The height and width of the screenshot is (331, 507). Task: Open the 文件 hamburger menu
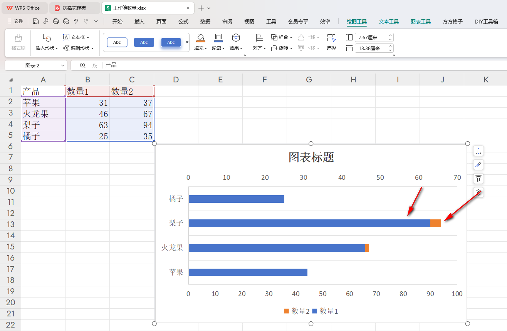15,22
